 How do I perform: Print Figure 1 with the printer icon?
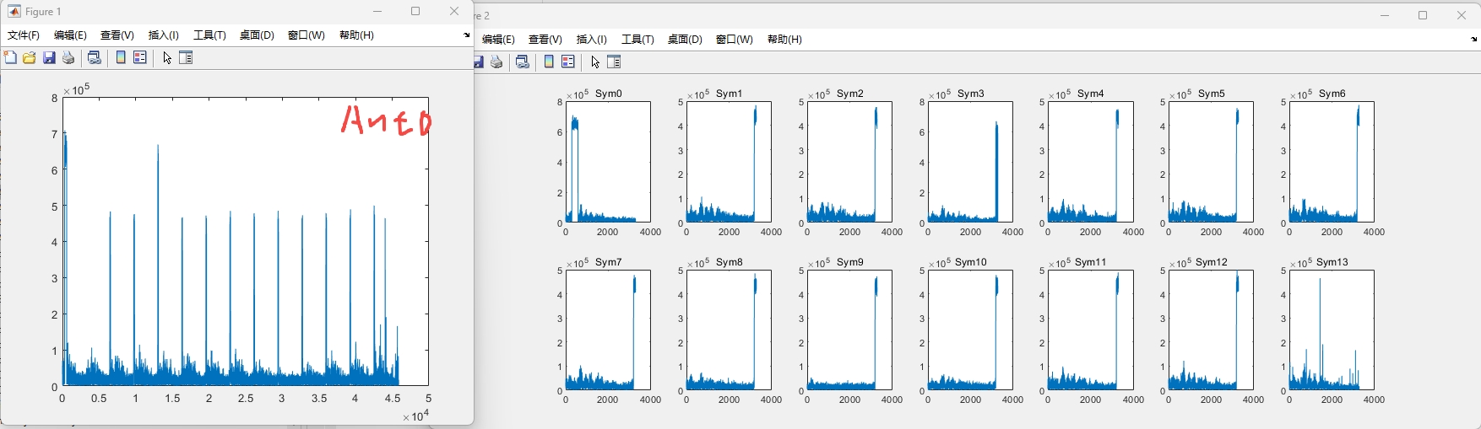click(x=68, y=58)
